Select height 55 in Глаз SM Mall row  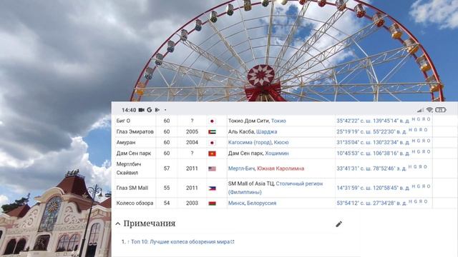(x=167, y=188)
